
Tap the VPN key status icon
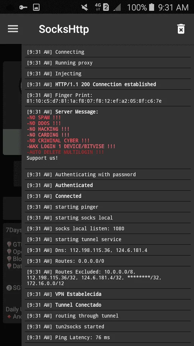(x=23, y=8)
